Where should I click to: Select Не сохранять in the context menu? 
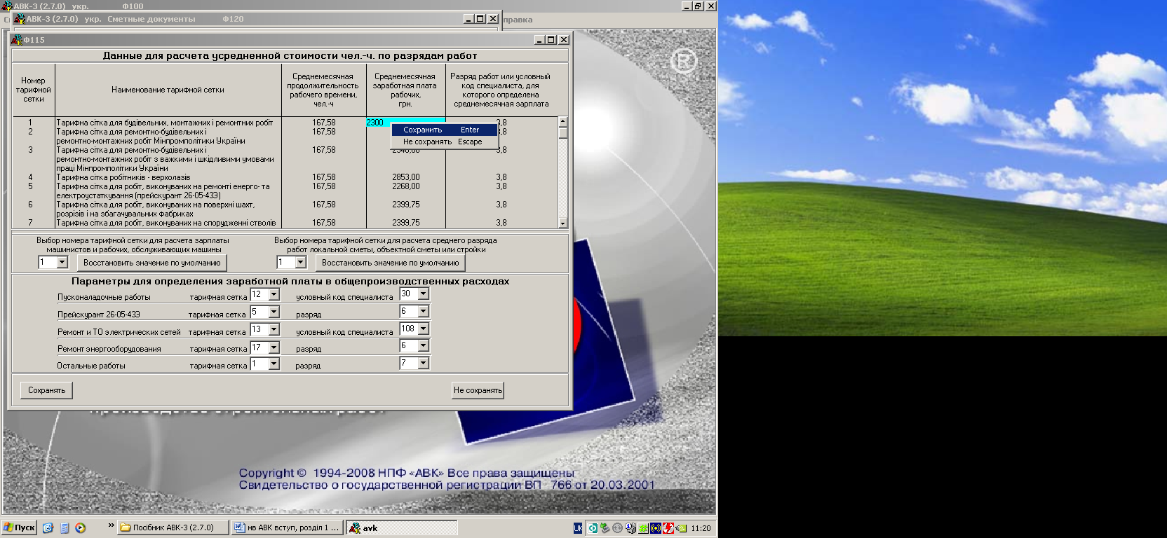click(x=444, y=142)
